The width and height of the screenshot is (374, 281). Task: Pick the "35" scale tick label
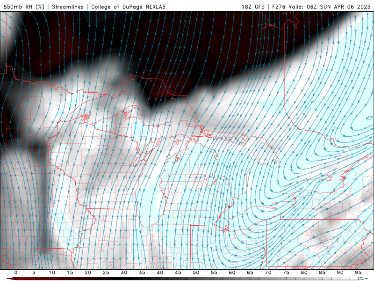pos(142,273)
